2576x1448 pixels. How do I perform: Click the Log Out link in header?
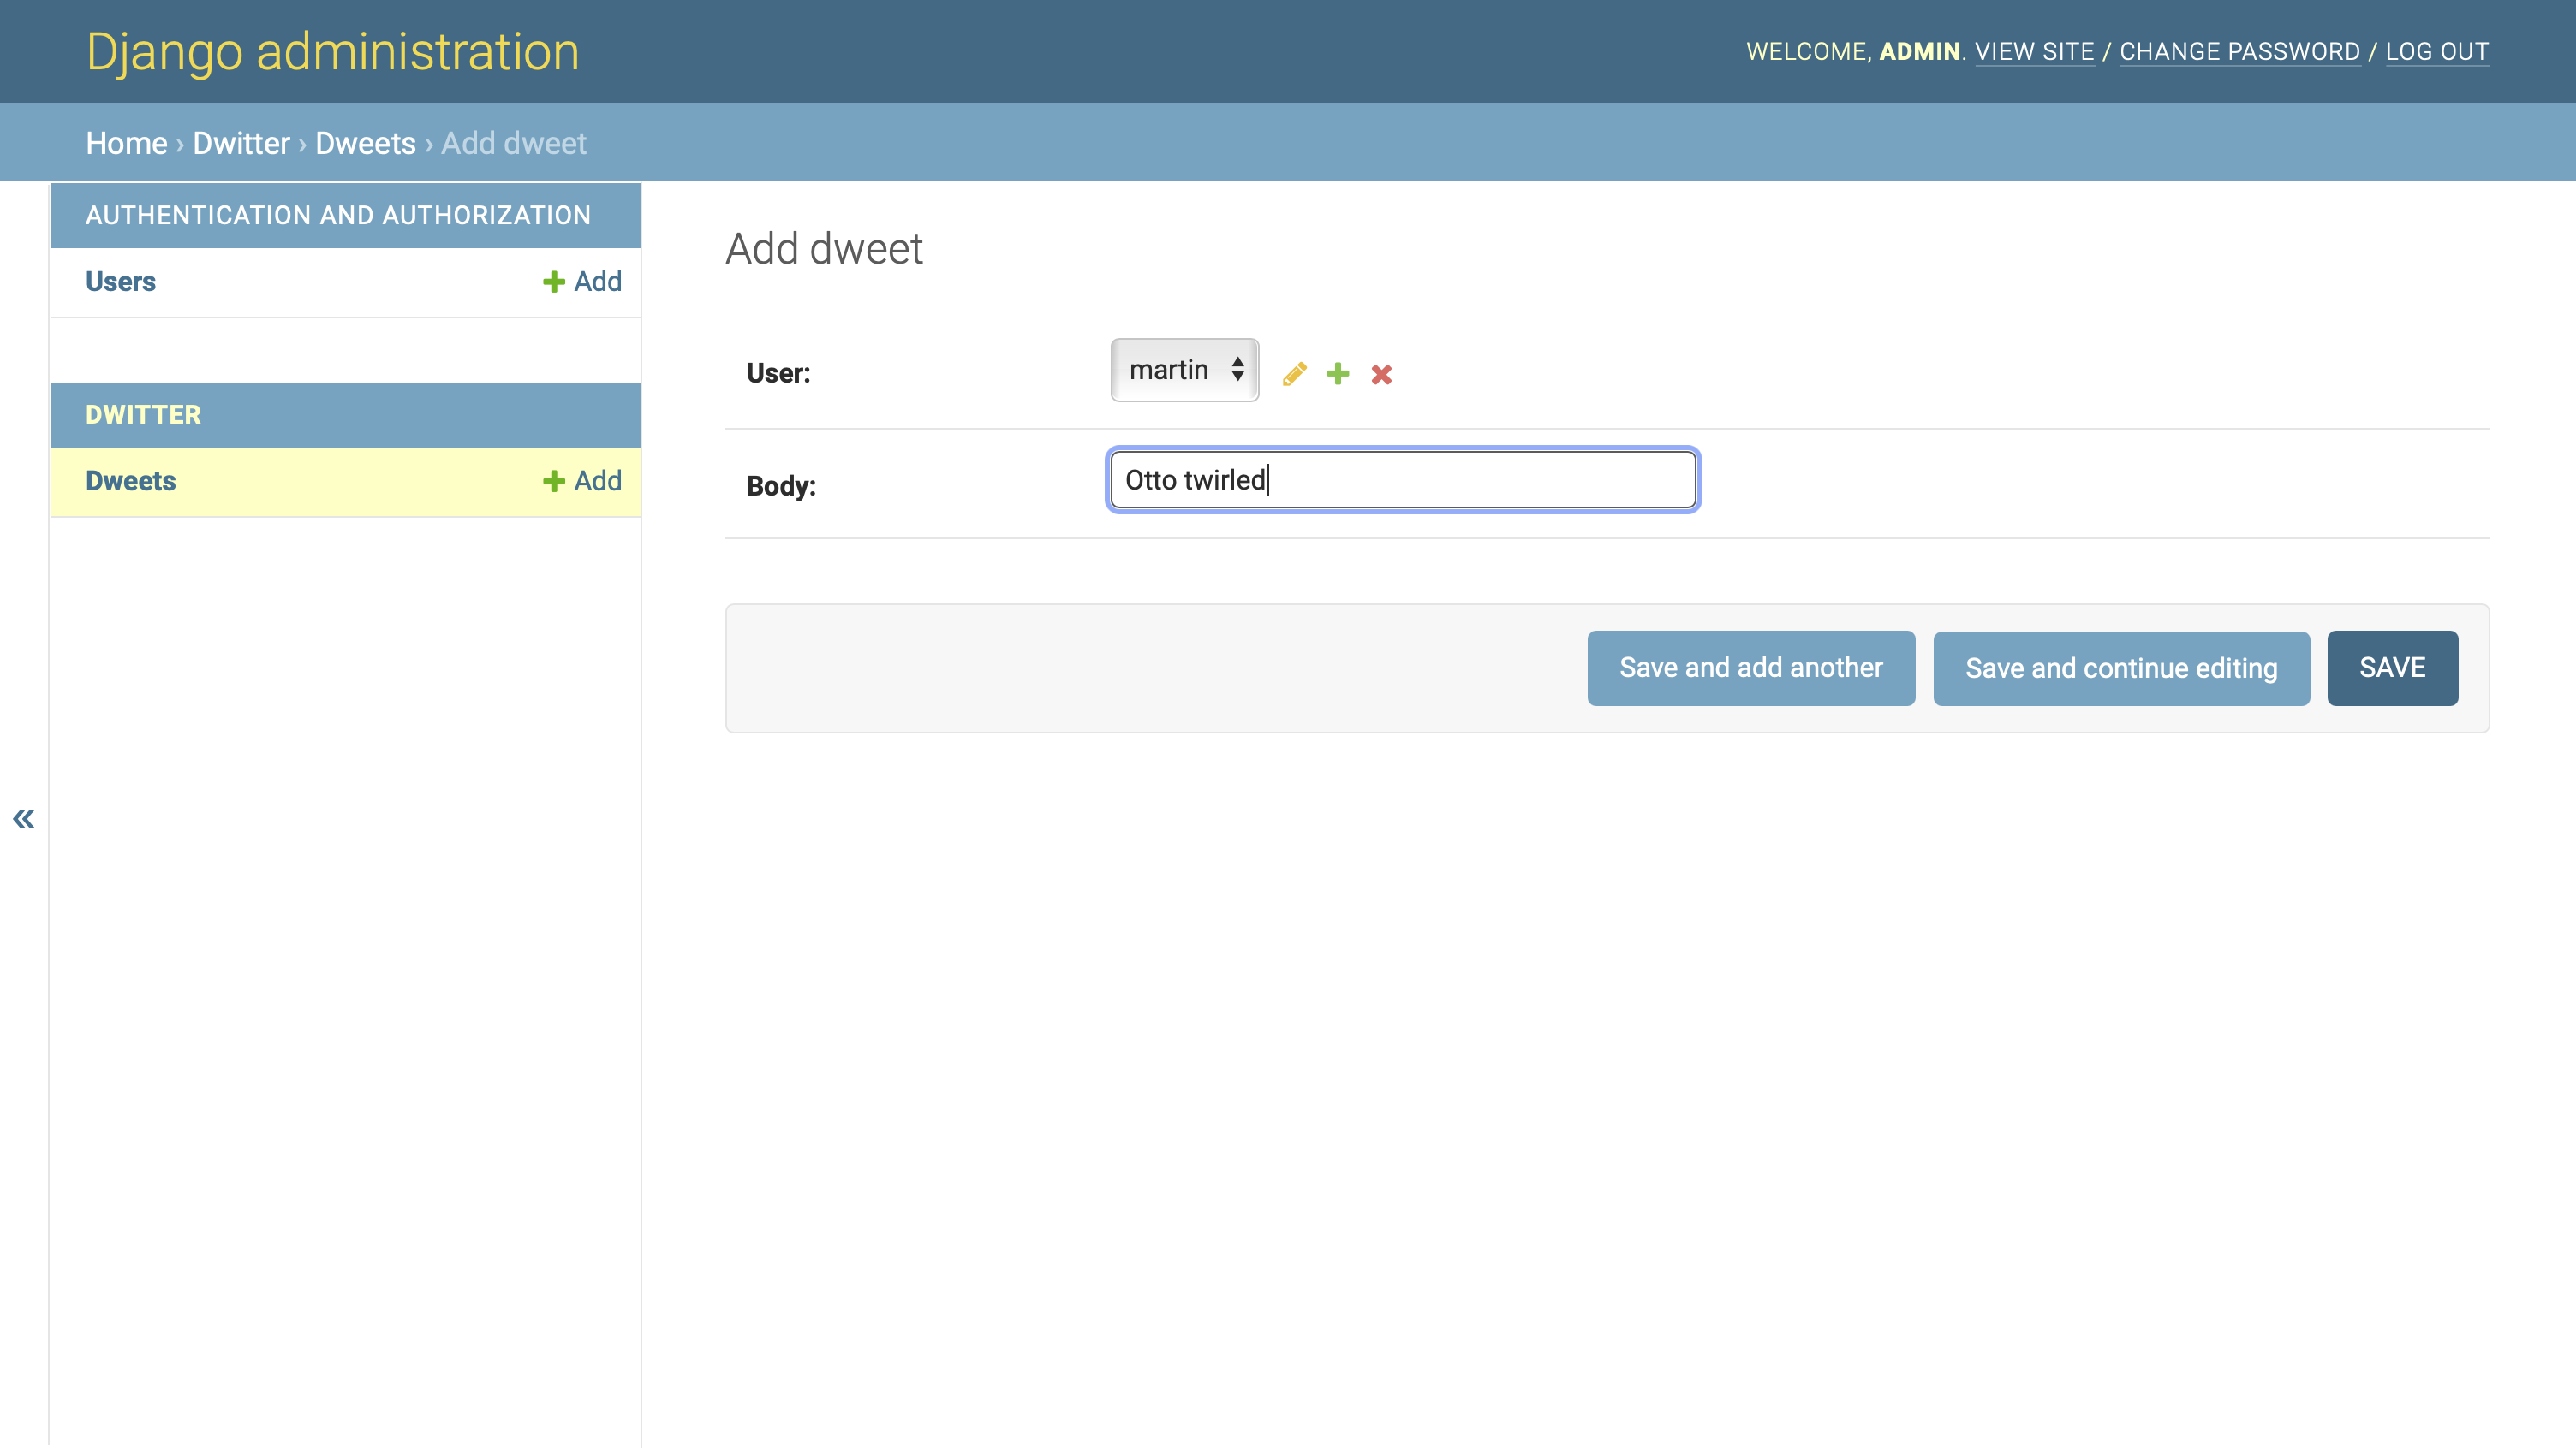coord(2438,51)
